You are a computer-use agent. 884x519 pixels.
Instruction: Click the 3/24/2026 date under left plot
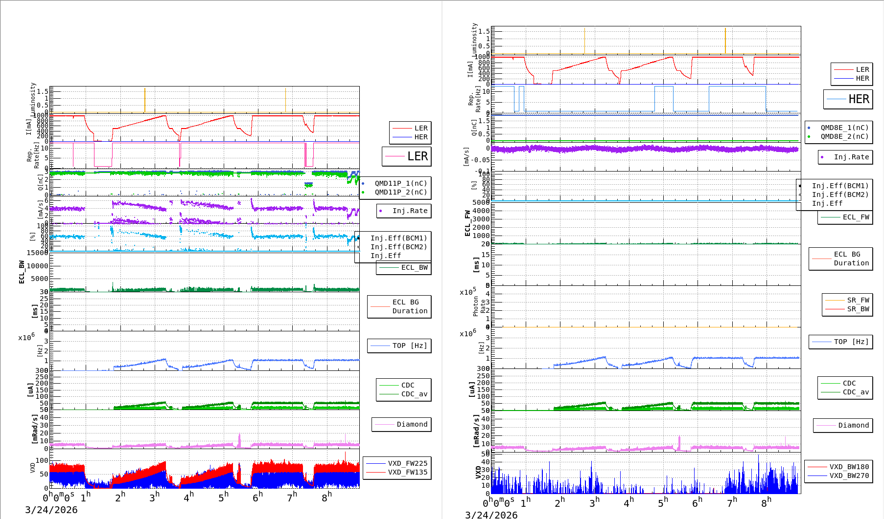click(x=51, y=510)
